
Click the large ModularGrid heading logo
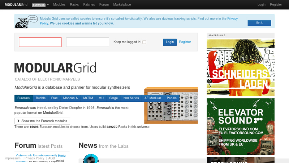(x=55, y=68)
